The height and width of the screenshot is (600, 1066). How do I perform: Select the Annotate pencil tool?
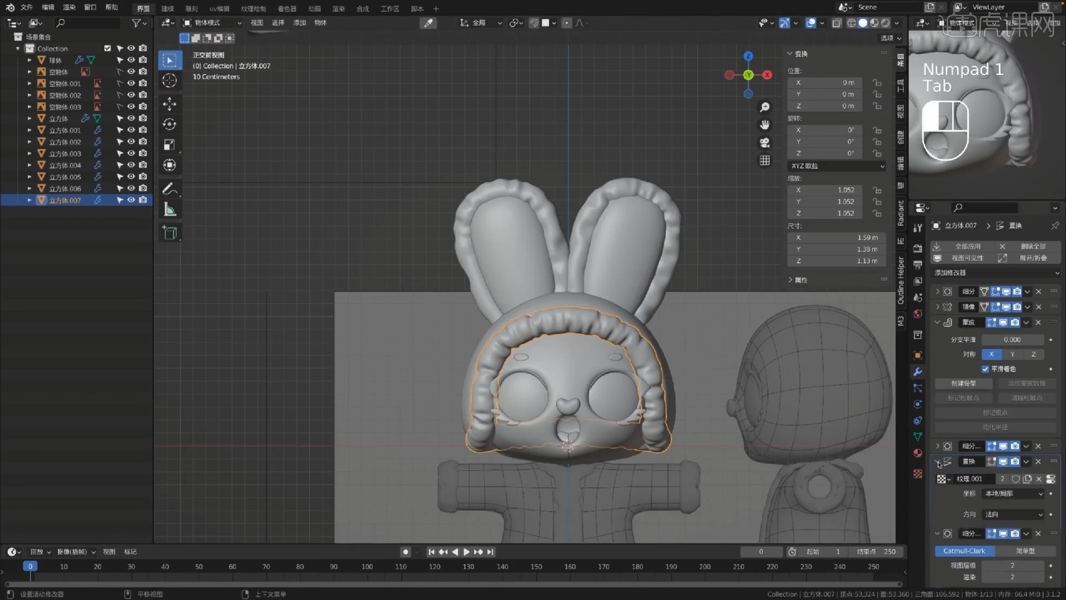click(x=169, y=189)
